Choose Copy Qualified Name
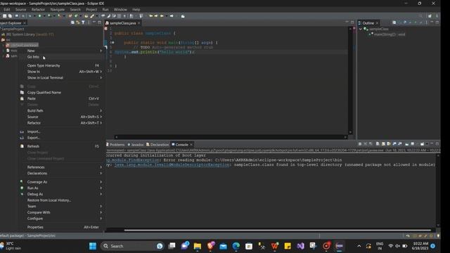This screenshot has height=253, width=450. click(x=44, y=92)
